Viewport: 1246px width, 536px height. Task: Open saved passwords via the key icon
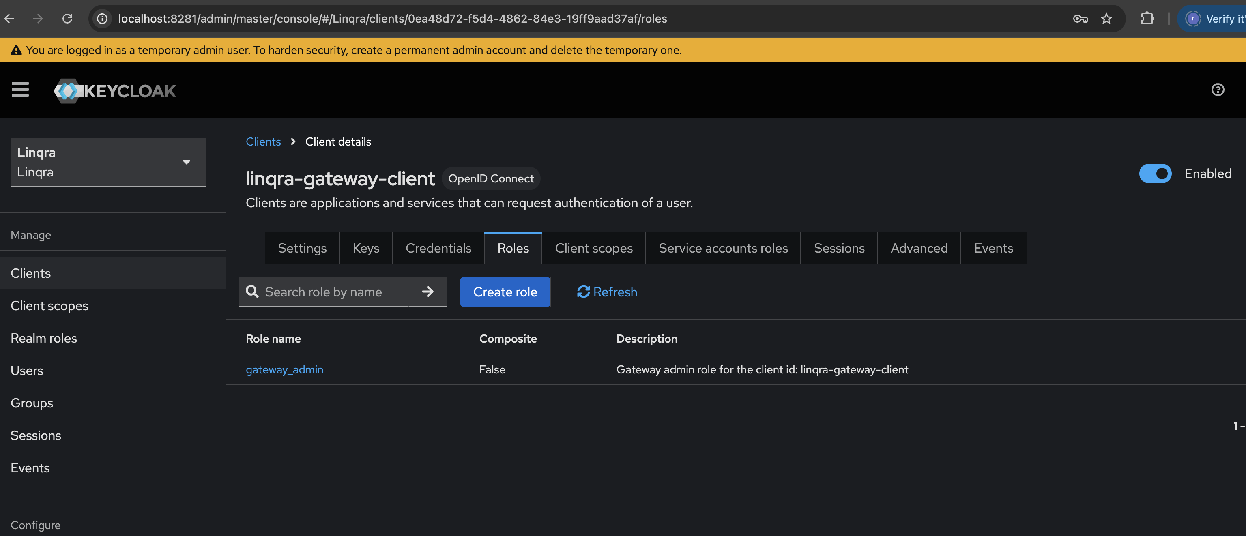(1080, 19)
